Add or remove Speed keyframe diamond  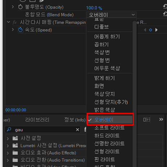pyautogui.click(x=150, y=30)
